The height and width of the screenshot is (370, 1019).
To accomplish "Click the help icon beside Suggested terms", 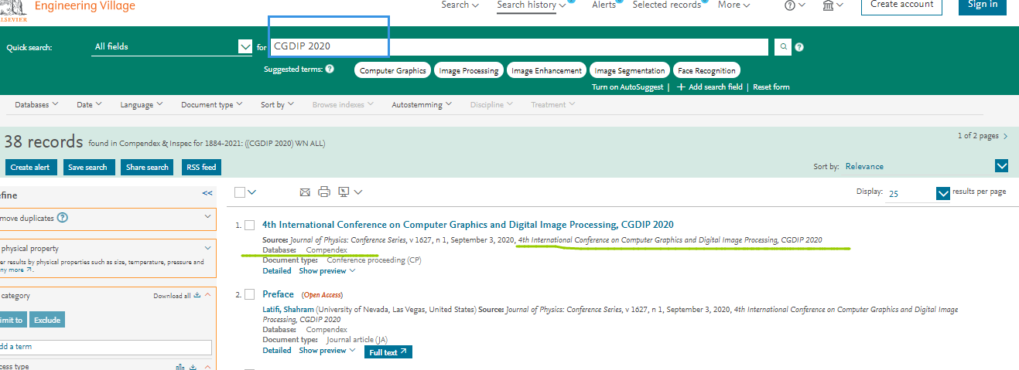I will click(330, 69).
